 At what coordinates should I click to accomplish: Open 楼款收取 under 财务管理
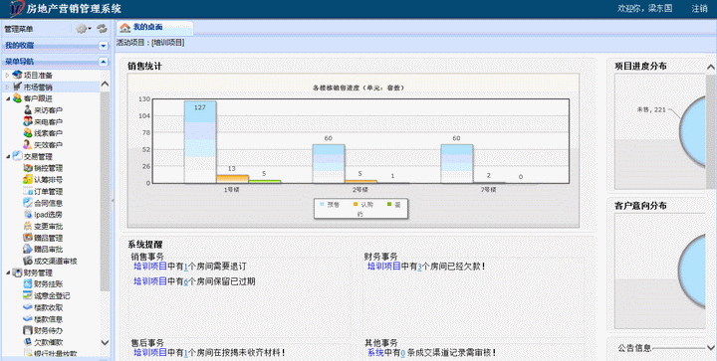(x=48, y=307)
